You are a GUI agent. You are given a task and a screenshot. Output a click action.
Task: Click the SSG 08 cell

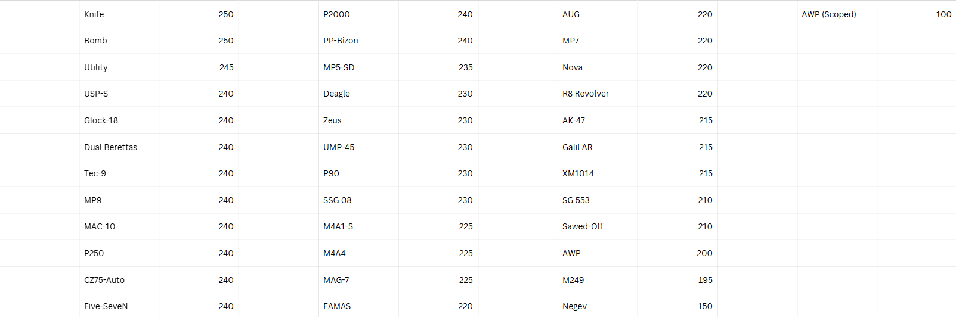[358, 200]
